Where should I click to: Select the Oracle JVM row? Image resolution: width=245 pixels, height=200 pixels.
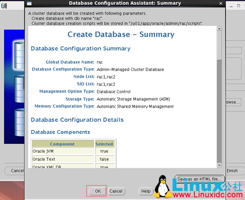pos(73,151)
